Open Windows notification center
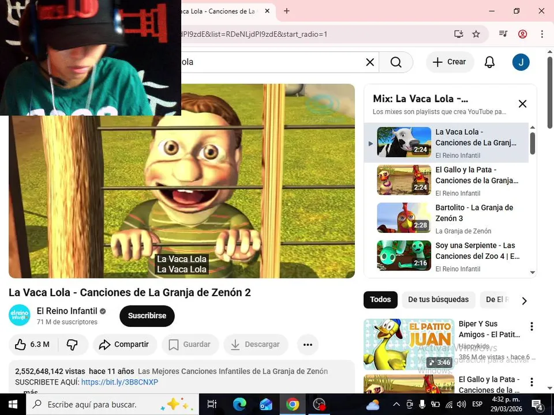The width and height of the screenshot is (554, 415). tap(537, 405)
